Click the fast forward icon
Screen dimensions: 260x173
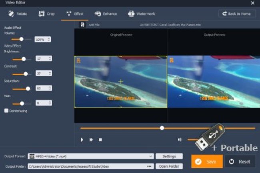point(91,140)
